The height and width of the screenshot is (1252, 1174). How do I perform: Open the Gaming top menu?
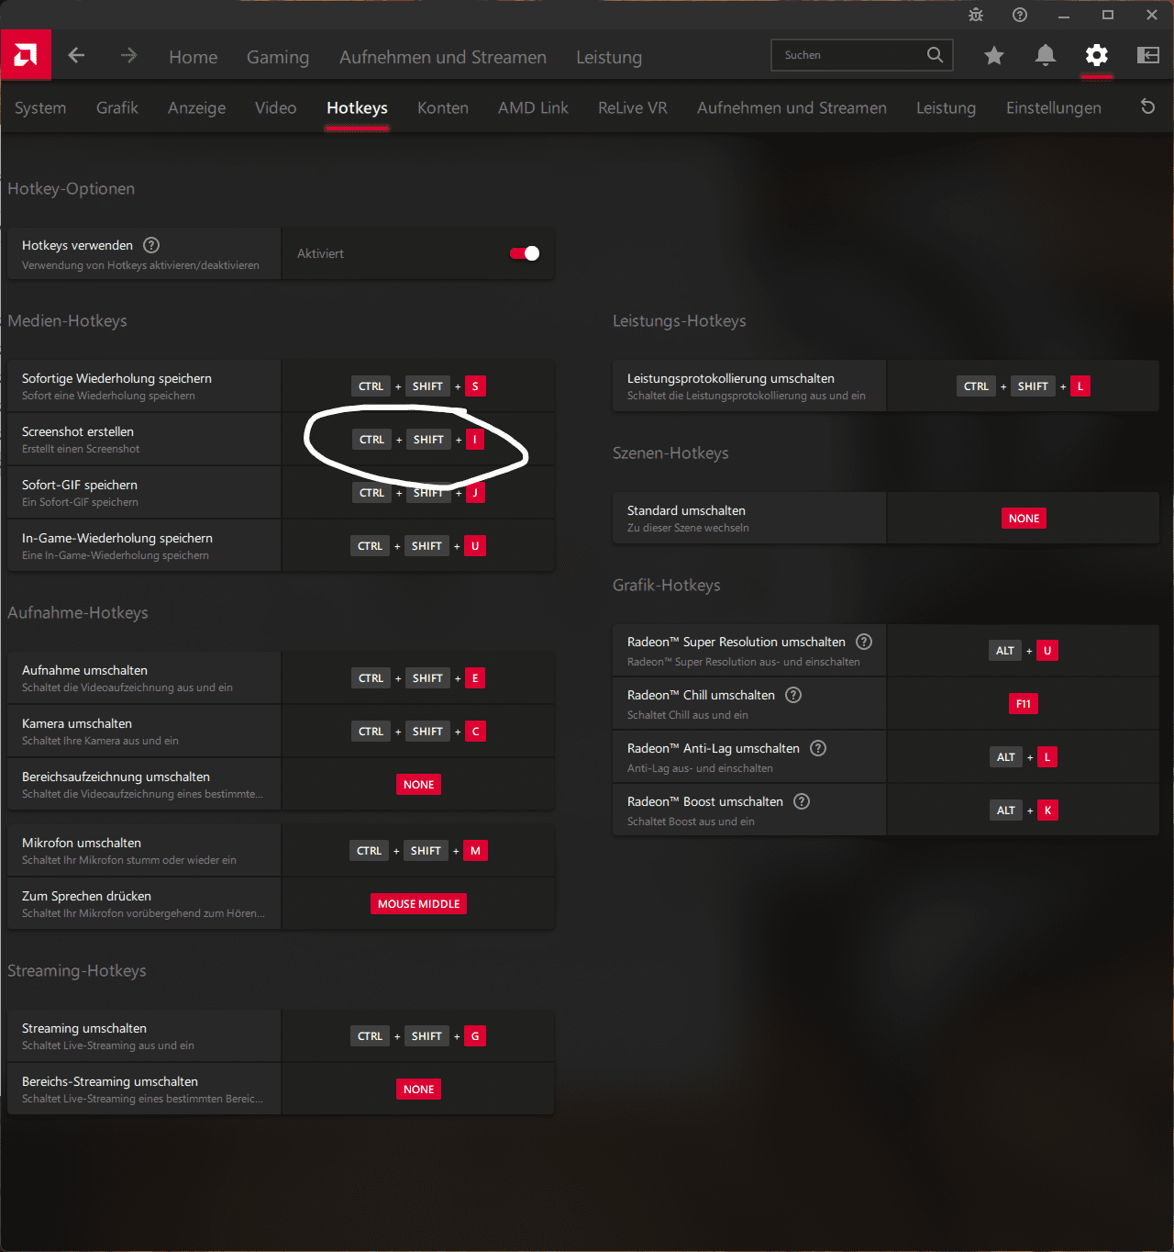pyautogui.click(x=278, y=57)
